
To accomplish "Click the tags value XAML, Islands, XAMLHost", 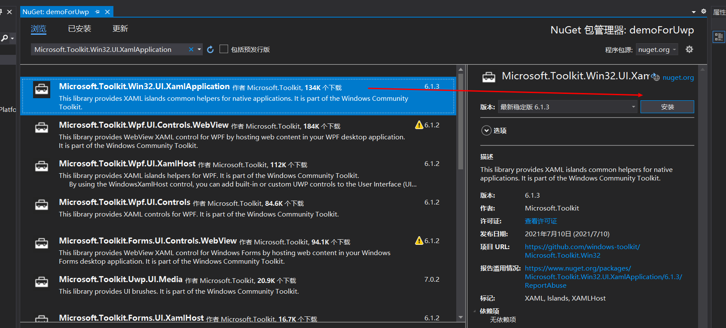I will (565, 298).
